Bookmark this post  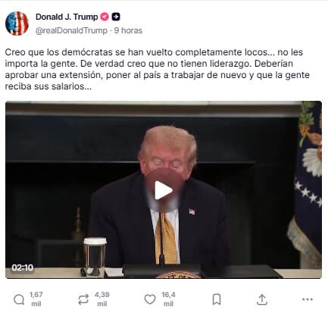217,299
